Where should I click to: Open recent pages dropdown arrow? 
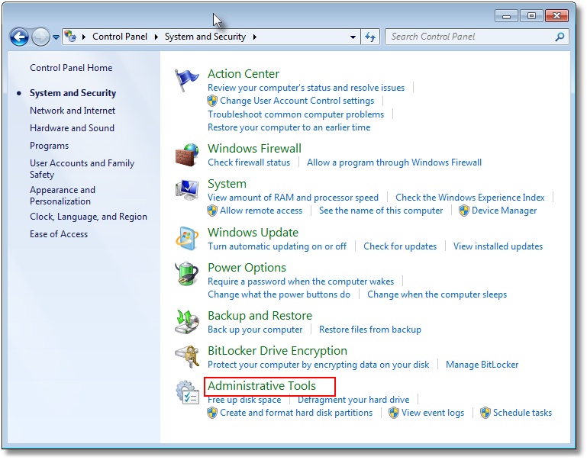pos(56,37)
